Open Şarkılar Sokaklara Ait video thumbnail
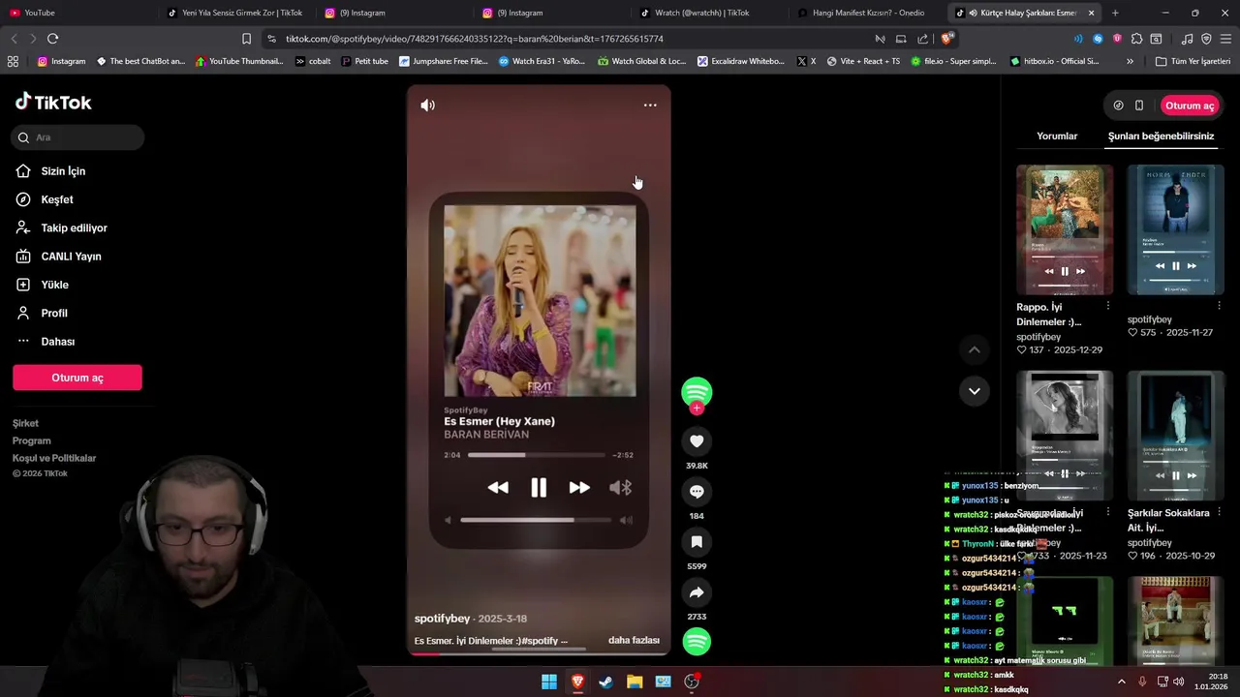Screen dimensions: 1240x697 [1175, 435]
